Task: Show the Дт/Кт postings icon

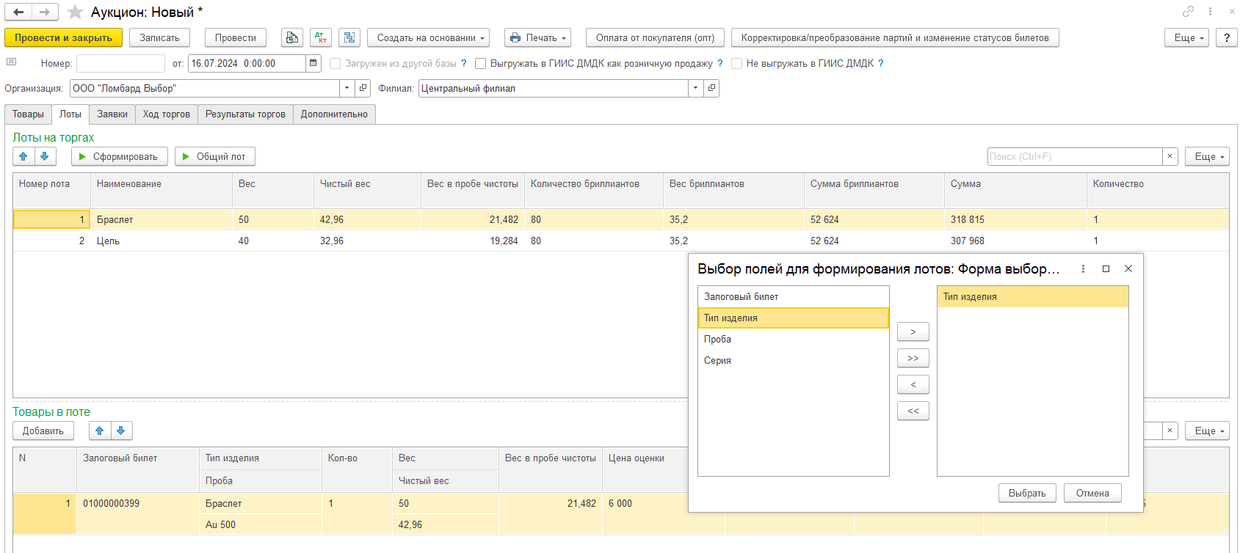Action: (x=321, y=37)
